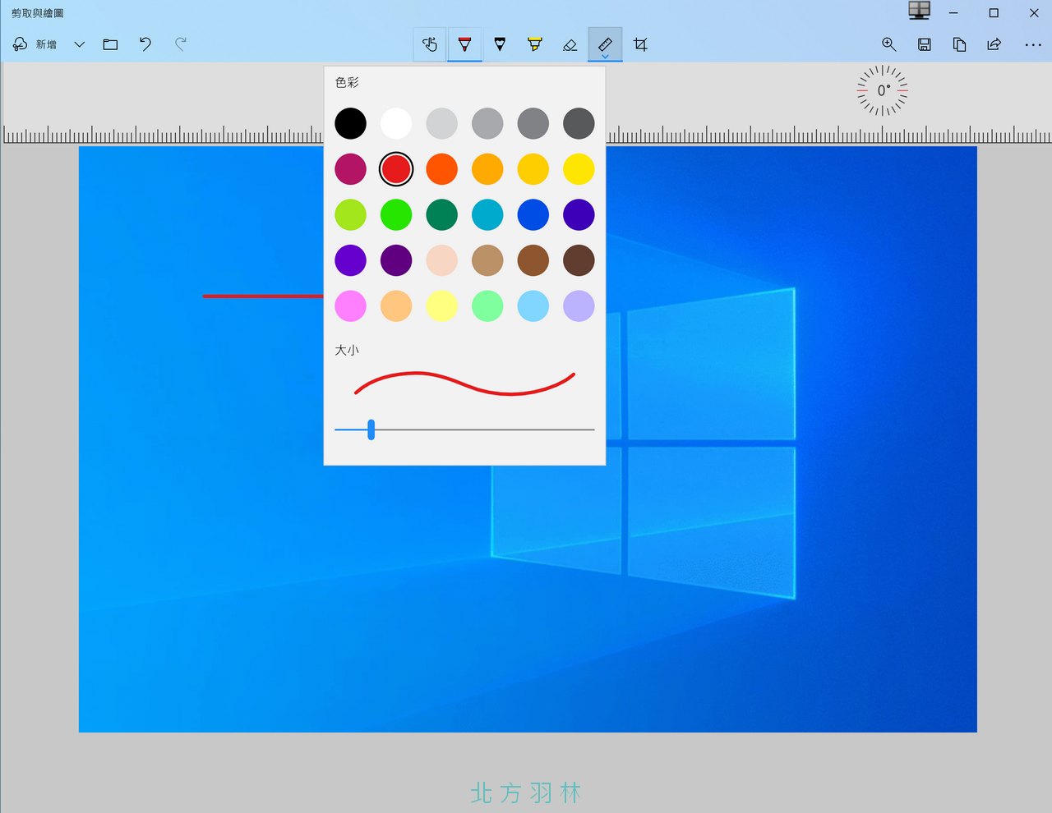Copy the snip to clipboard
The height and width of the screenshot is (813, 1052).
tap(959, 44)
